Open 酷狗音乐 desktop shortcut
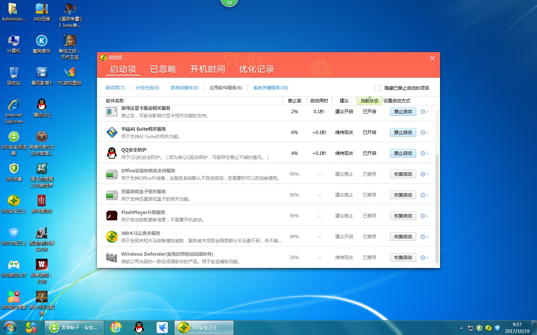The image size is (537, 335). point(42,44)
